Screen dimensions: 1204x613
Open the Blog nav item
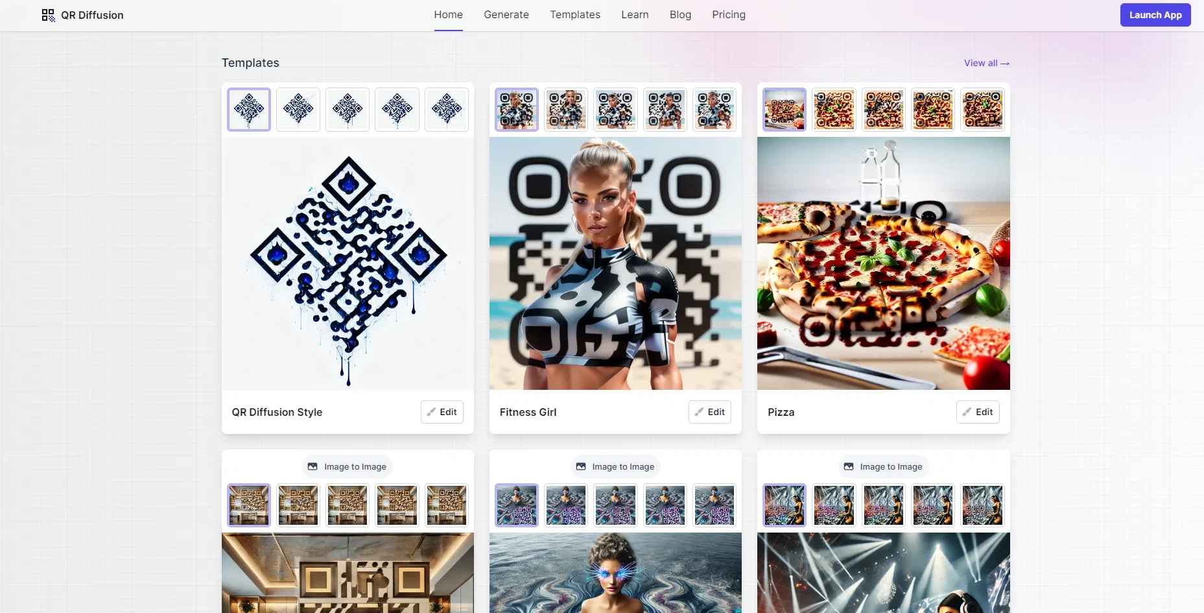[680, 14]
